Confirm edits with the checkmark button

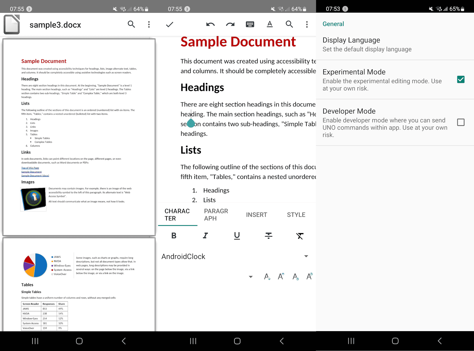169,24
